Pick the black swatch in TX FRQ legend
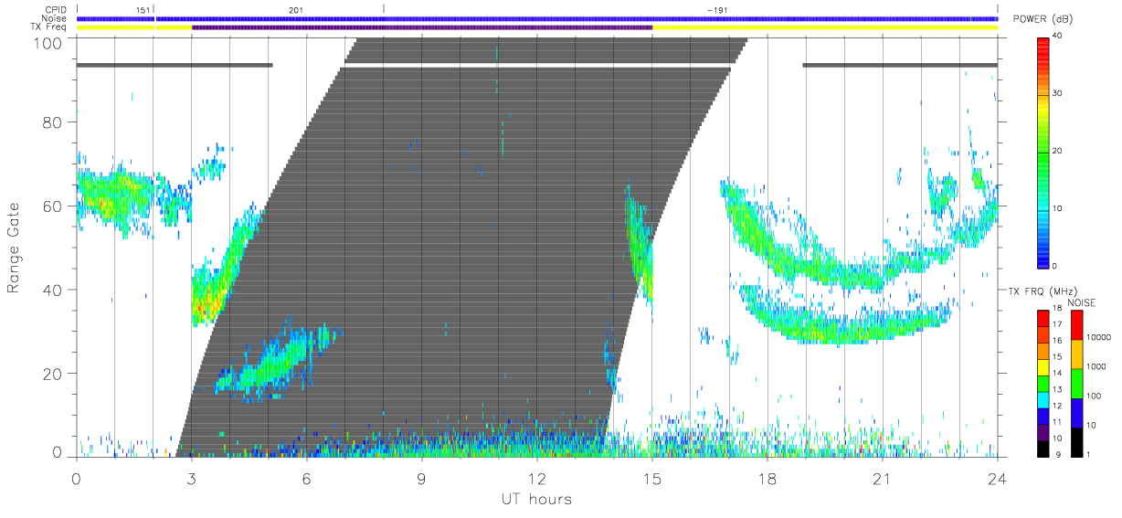 [1043, 447]
